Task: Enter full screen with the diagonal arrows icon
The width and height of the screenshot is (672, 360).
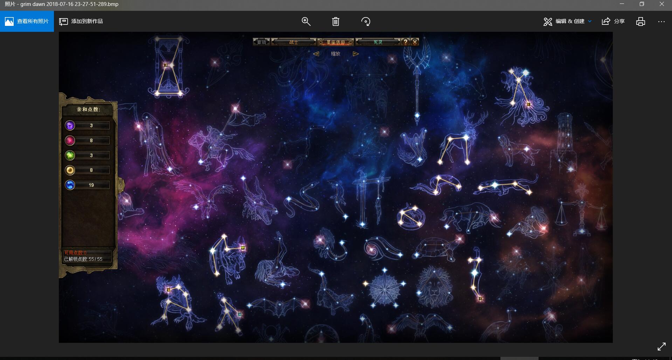Action: pyautogui.click(x=661, y=346)
